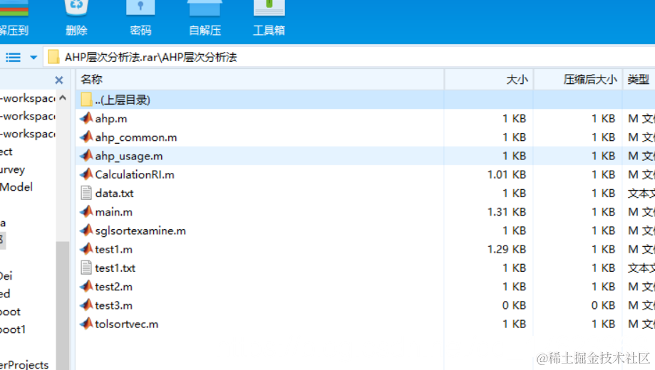Screen dimensions: 655x370
Task: Select file name sglsortexamine.m
Action: pos(140,231)
